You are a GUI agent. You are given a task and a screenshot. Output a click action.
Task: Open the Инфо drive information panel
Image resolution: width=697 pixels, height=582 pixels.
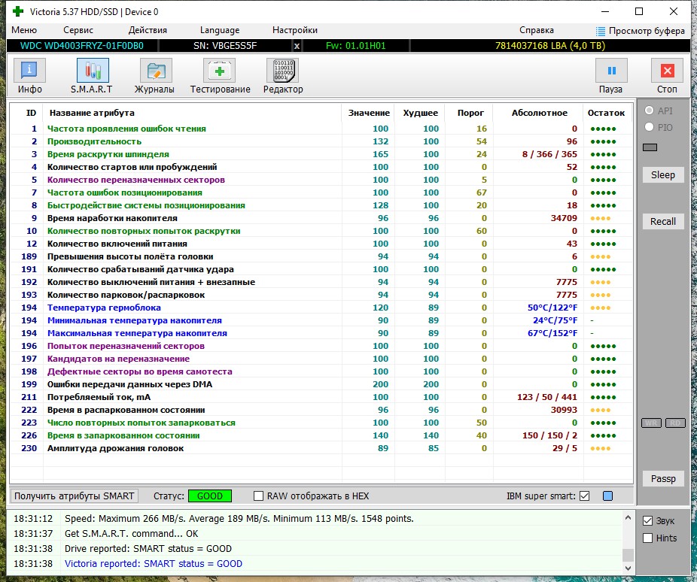tap(30, 71)
